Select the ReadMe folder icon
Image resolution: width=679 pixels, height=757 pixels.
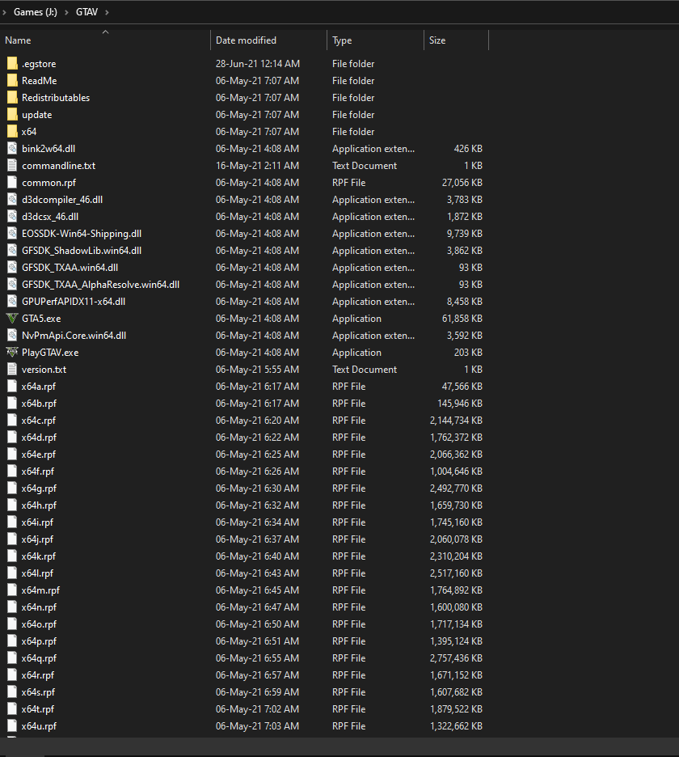click(x=13, y=81)
